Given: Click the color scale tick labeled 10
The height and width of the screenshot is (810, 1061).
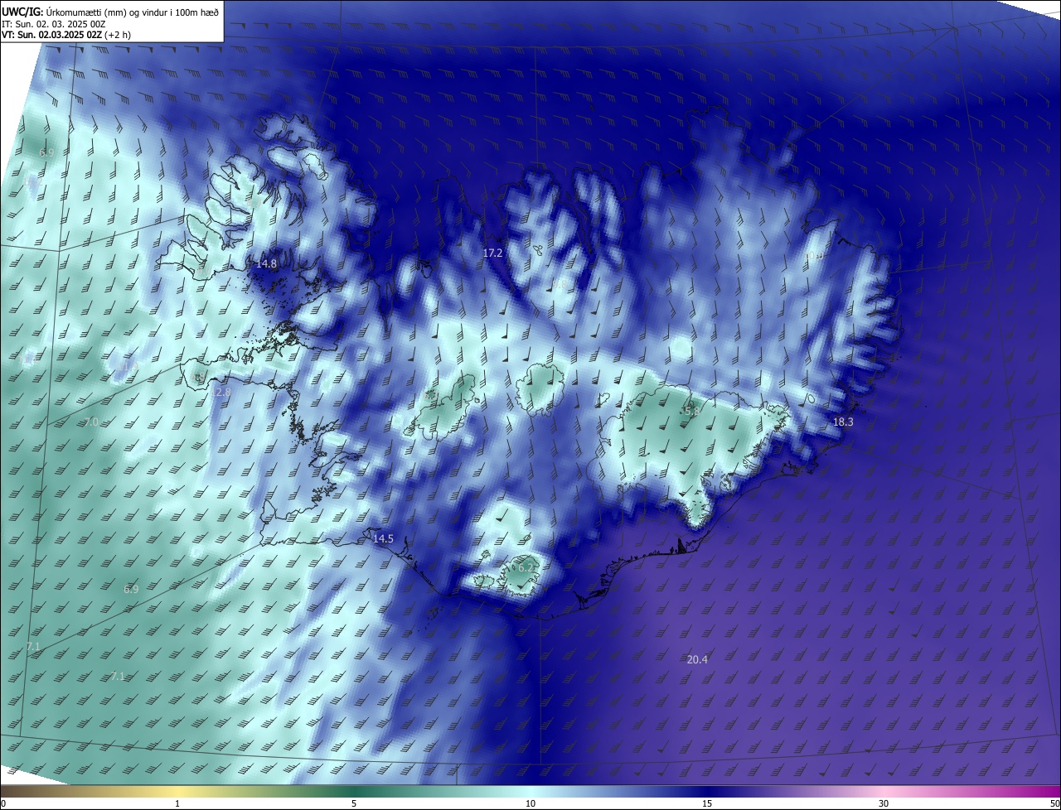Looking at the screenshot, I should pyautogui.click(x=530, y=803).
